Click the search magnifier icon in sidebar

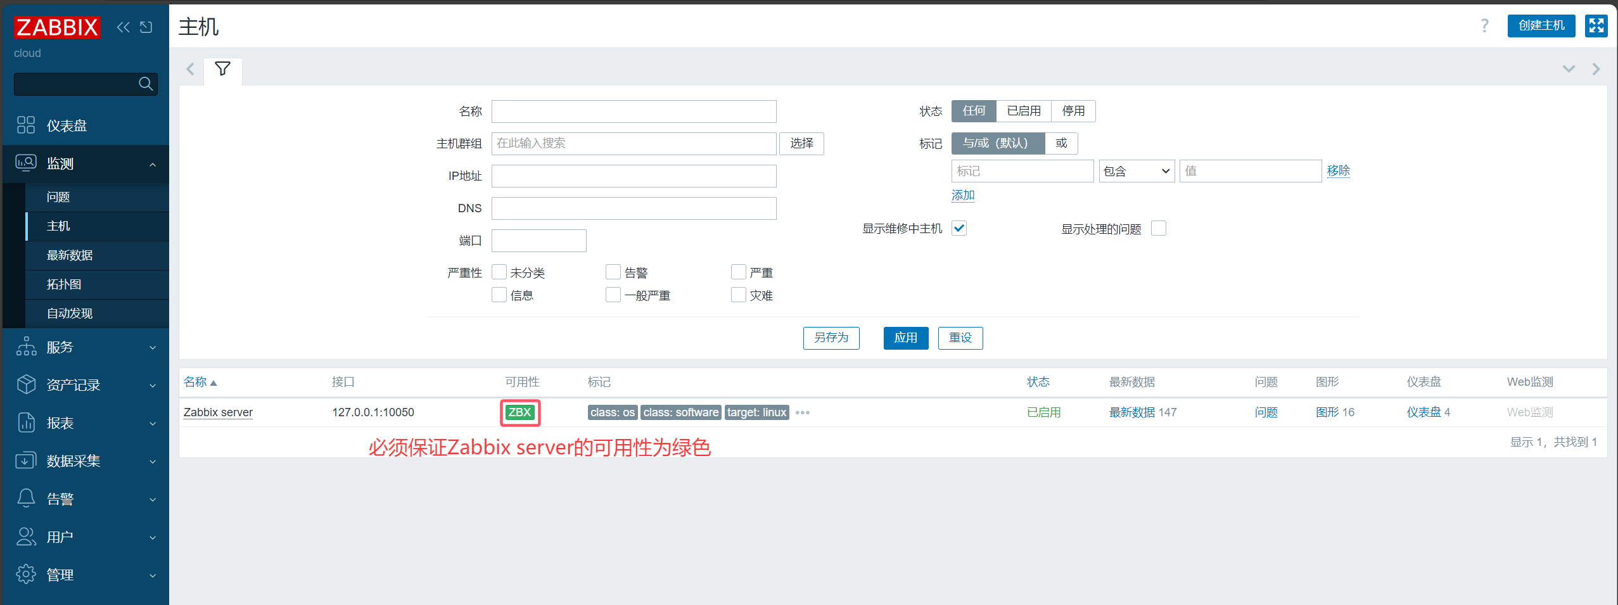click(x=146, y=84)
